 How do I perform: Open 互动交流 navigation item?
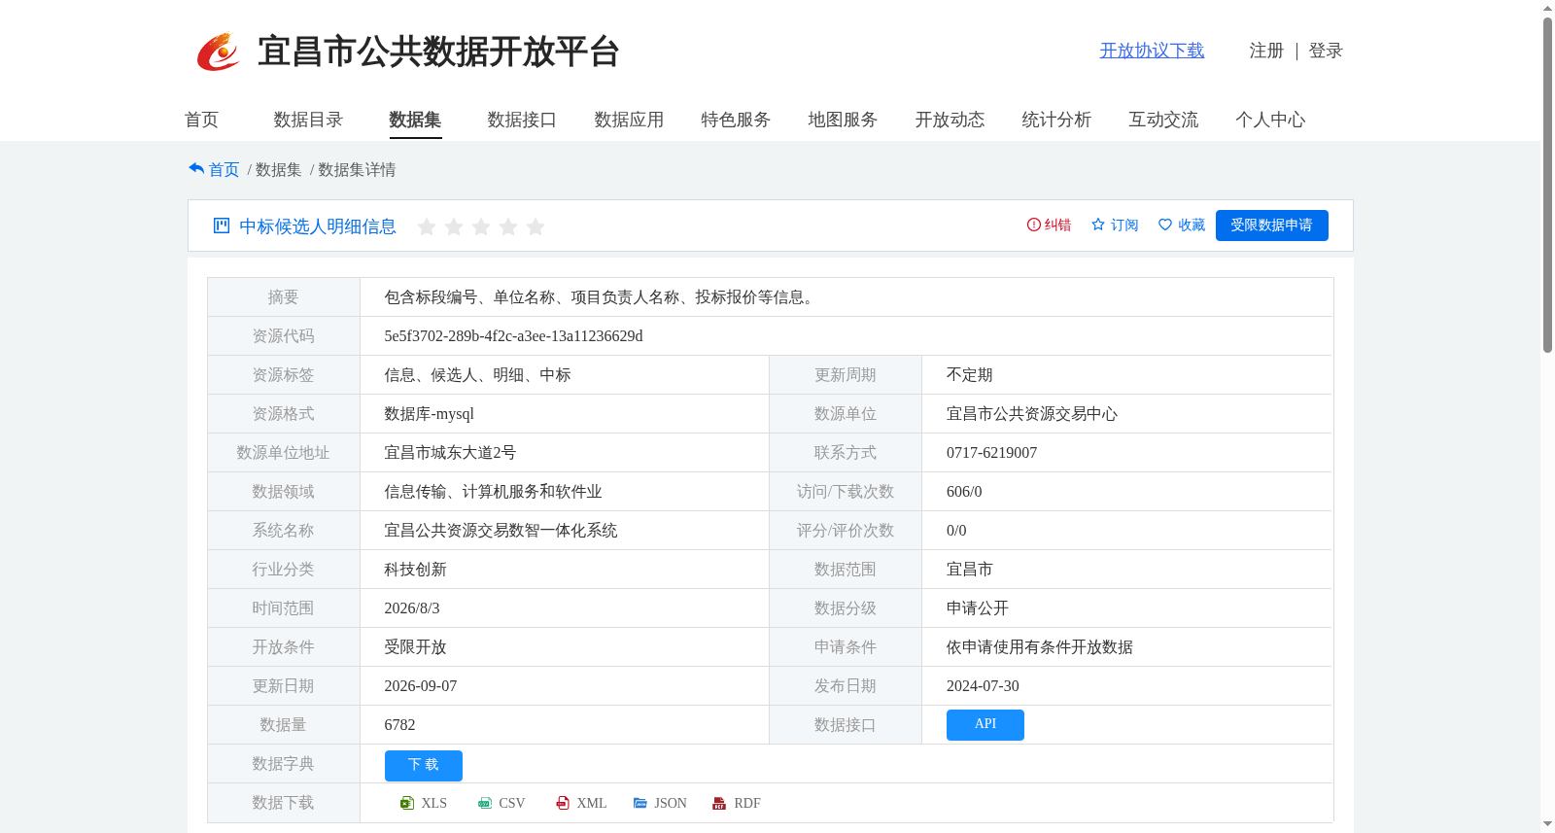[1164, 120]
